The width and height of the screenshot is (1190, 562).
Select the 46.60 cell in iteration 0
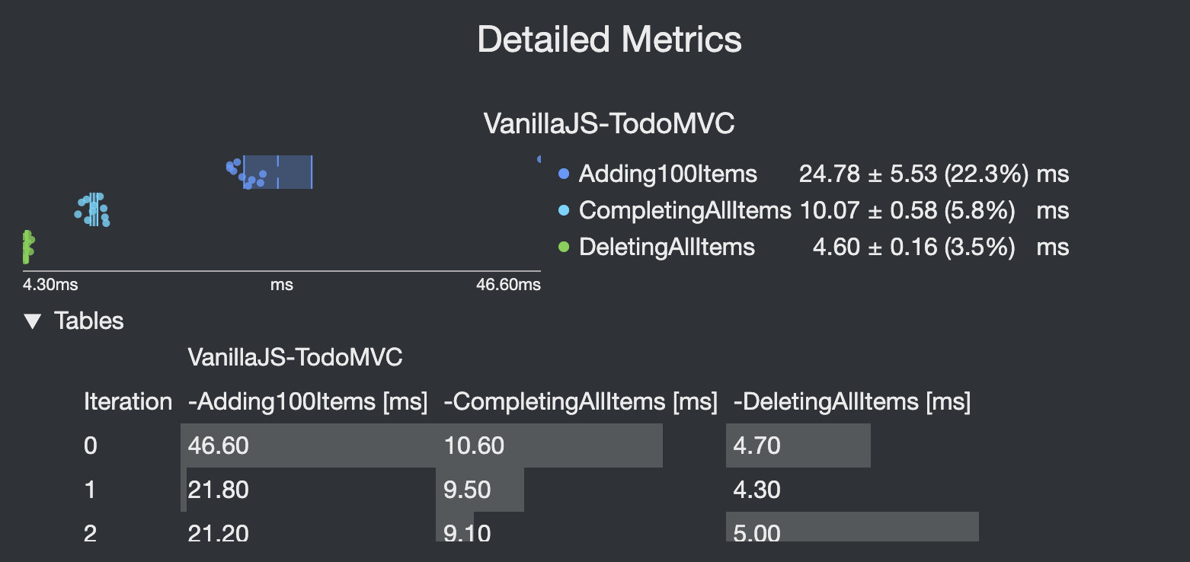click(219, 445)
